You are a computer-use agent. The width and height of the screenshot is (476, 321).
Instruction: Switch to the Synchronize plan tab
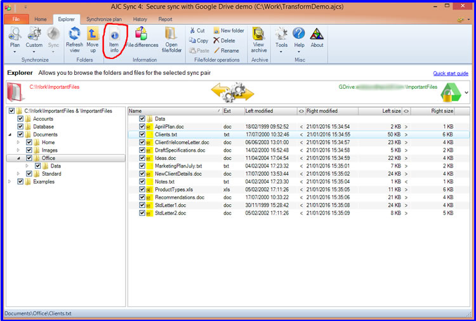click(x=104, y=19)
